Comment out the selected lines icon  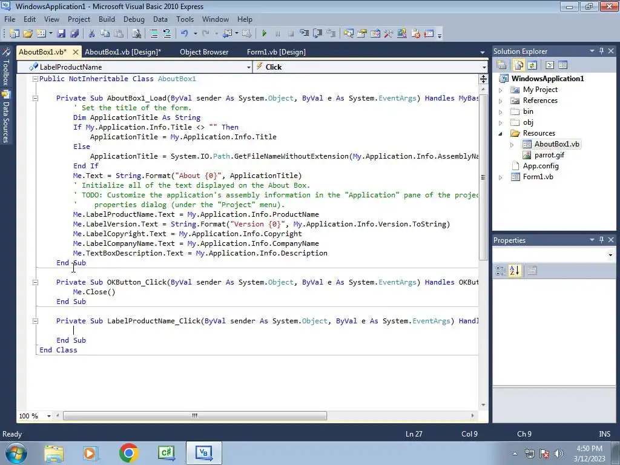(x=153, y=34)
